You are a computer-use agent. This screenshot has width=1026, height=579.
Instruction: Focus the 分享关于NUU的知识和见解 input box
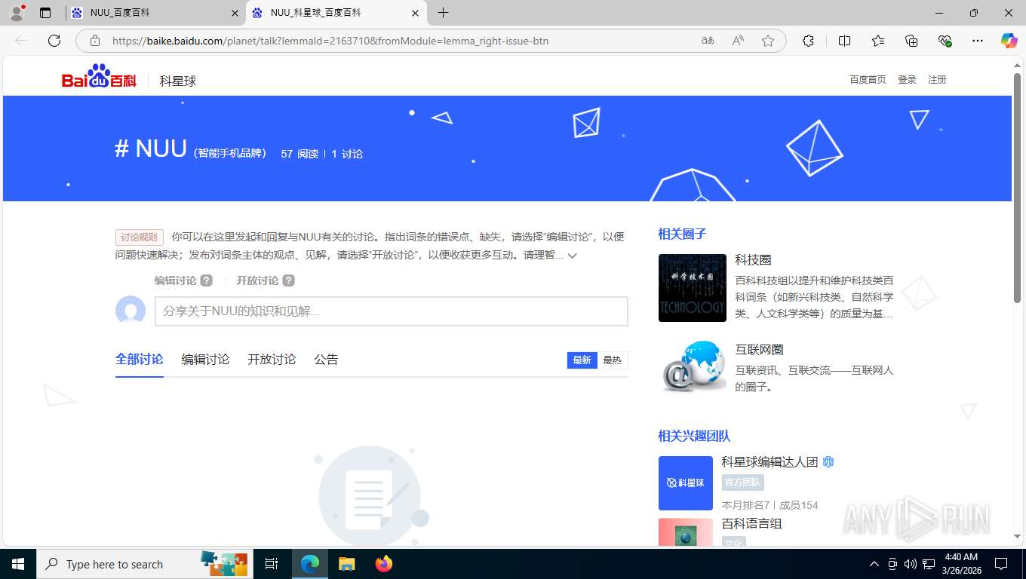[391, 311]
